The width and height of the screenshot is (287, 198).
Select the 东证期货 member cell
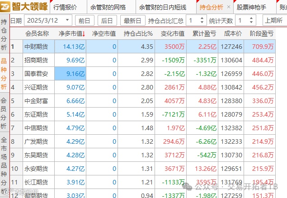coord(38,114)
